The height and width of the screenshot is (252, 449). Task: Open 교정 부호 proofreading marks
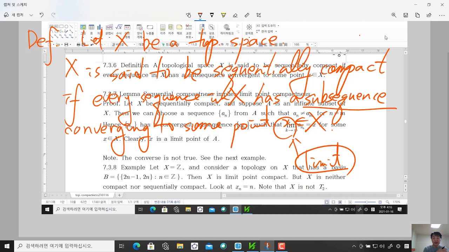(x=189, y=31)
